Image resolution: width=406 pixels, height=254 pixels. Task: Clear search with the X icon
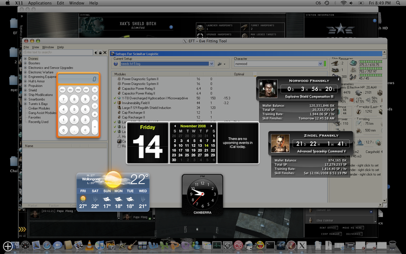[105, 53]
